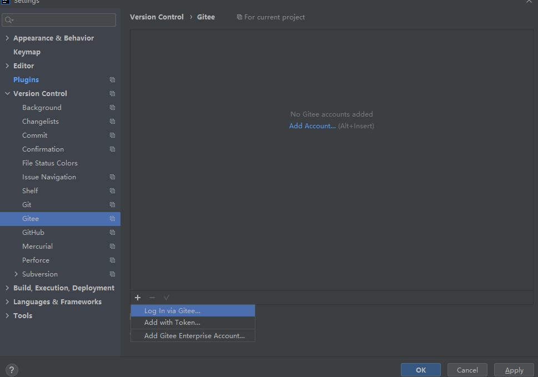The width and height of the screenshot is (538, 377).
Task: Select the GitHub settings item
Action: (x=33, y=233)
